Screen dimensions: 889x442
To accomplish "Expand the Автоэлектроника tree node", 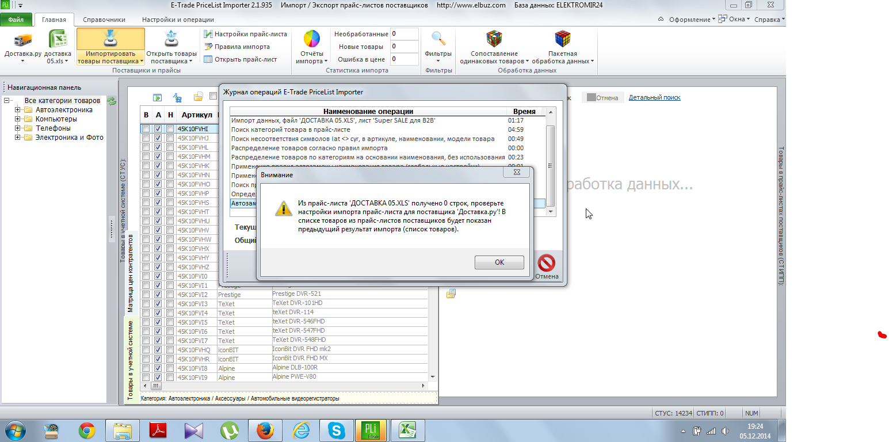I will point(18,110).
